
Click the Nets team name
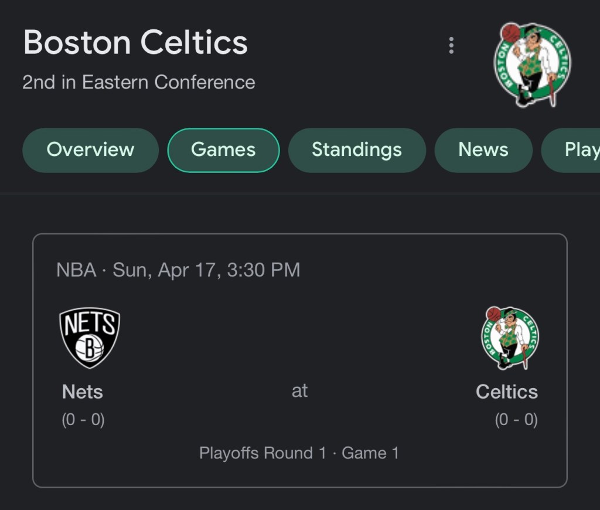(x=83, y=392)
